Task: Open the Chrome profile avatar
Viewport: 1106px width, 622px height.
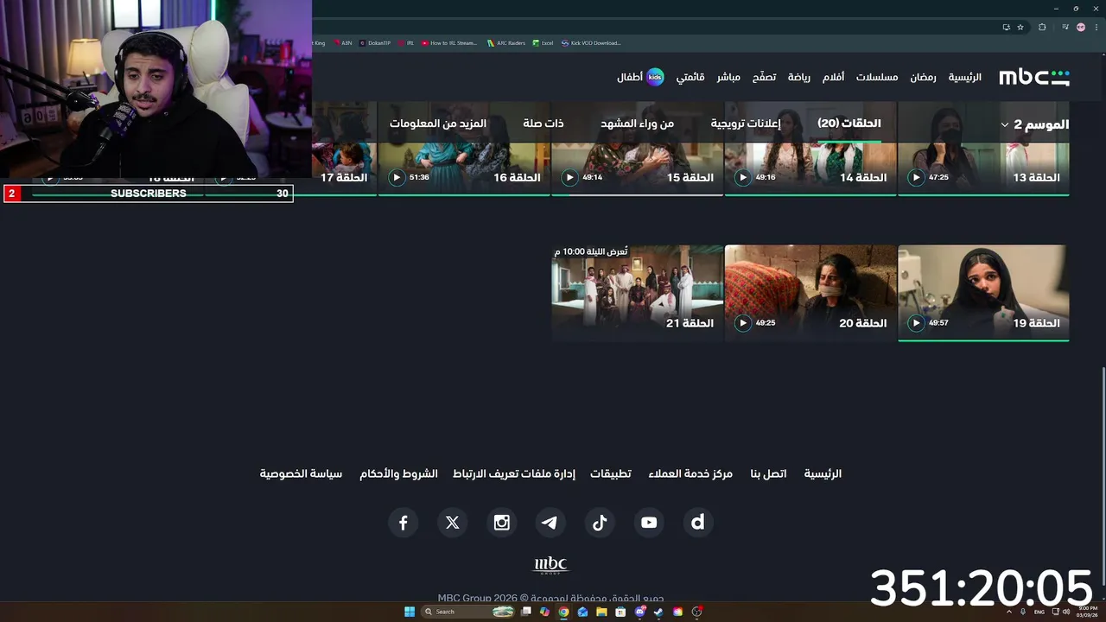Action: click(x=1081, y=27)
